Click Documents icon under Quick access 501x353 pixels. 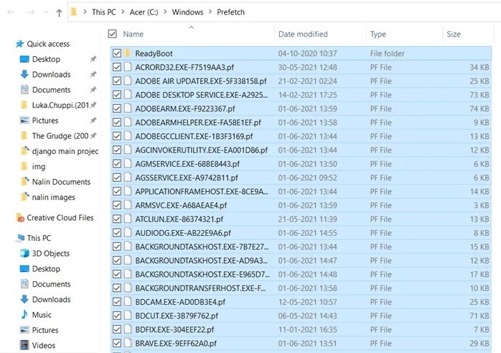click(x=24, y=90)
